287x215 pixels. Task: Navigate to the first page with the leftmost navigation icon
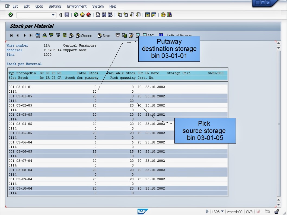coord(11,35)
